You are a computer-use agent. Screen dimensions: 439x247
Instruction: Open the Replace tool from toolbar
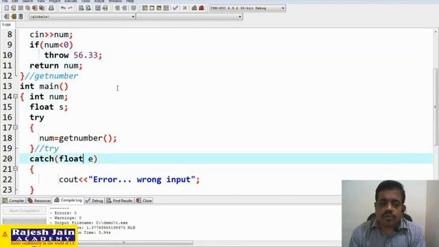coord(88,8)
